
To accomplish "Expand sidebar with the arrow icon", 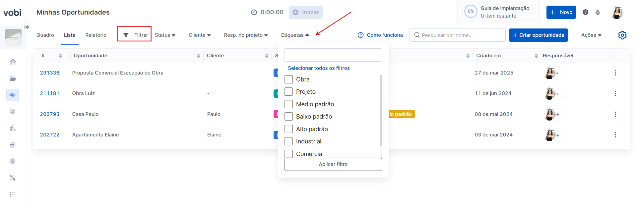I will coord(27,27).
